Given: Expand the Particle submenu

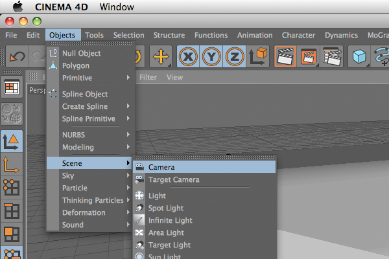Looking at the screenshot, I should coord(89,188).
